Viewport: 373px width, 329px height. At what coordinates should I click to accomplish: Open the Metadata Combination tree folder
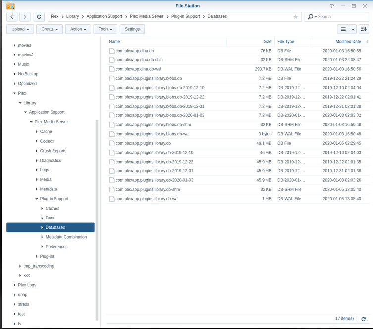(66, 237)
